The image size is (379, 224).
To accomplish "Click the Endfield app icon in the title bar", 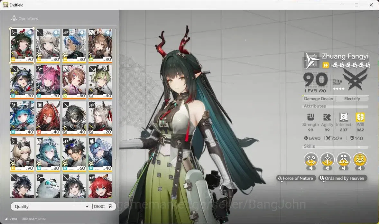I will 5,5.
